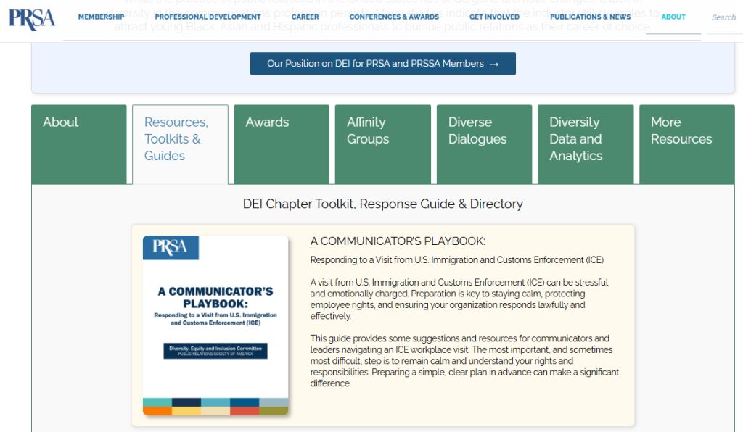
Task: Expand the Get Involved menu
Action: click(x=494, y=17)
